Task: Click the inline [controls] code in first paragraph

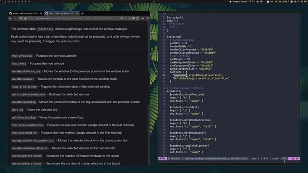Action: (x=45, y=29)
